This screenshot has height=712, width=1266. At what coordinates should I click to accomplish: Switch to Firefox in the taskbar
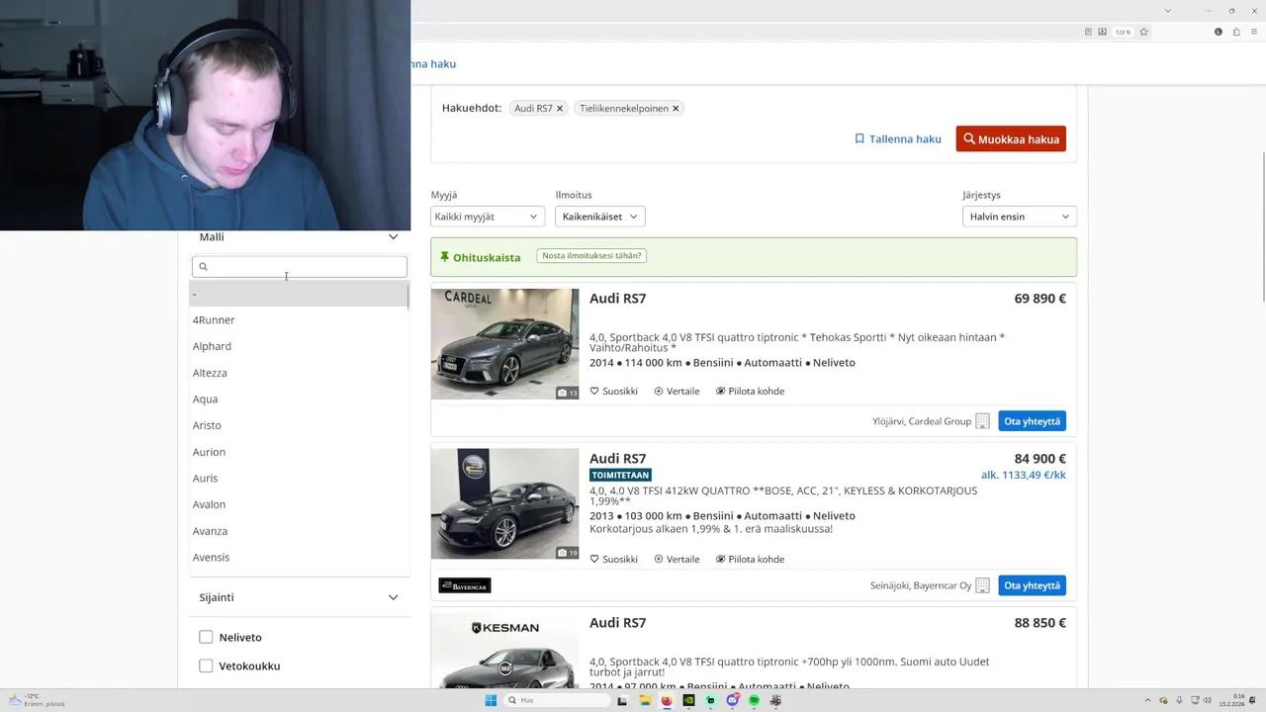[x=667, y=700]
